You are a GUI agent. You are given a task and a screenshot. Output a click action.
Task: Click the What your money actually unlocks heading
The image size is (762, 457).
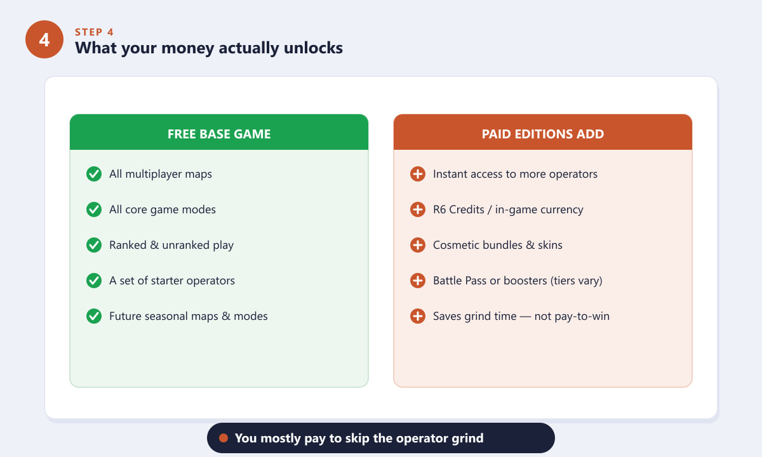click(209, 48)
